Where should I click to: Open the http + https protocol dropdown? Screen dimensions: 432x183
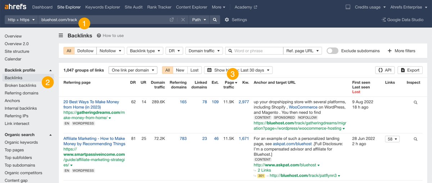click(x=21, y=20)
